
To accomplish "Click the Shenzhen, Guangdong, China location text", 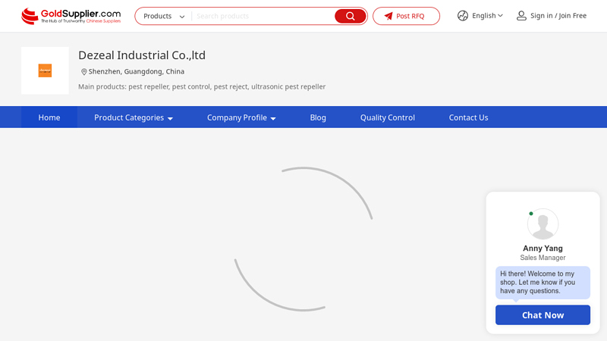I will point(137,71).
